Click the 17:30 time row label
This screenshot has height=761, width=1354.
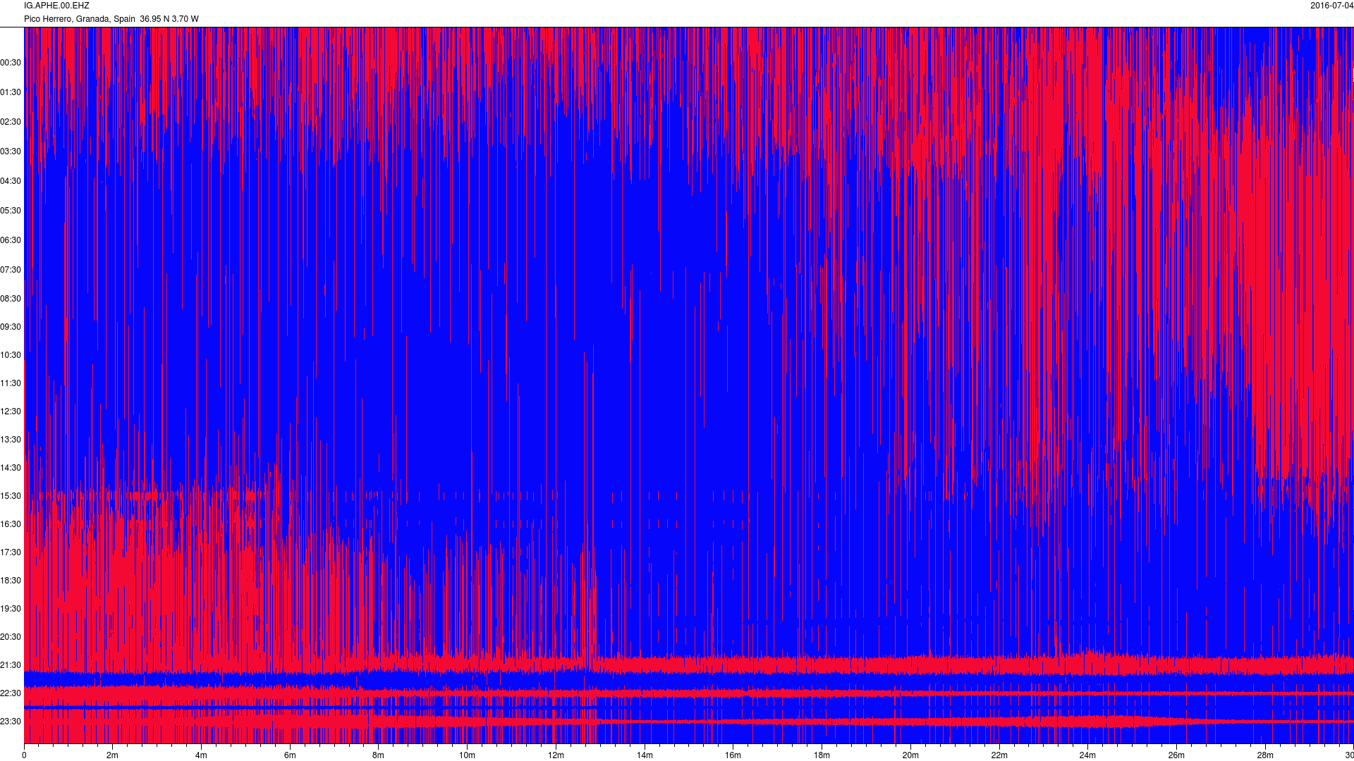point(11,552)
